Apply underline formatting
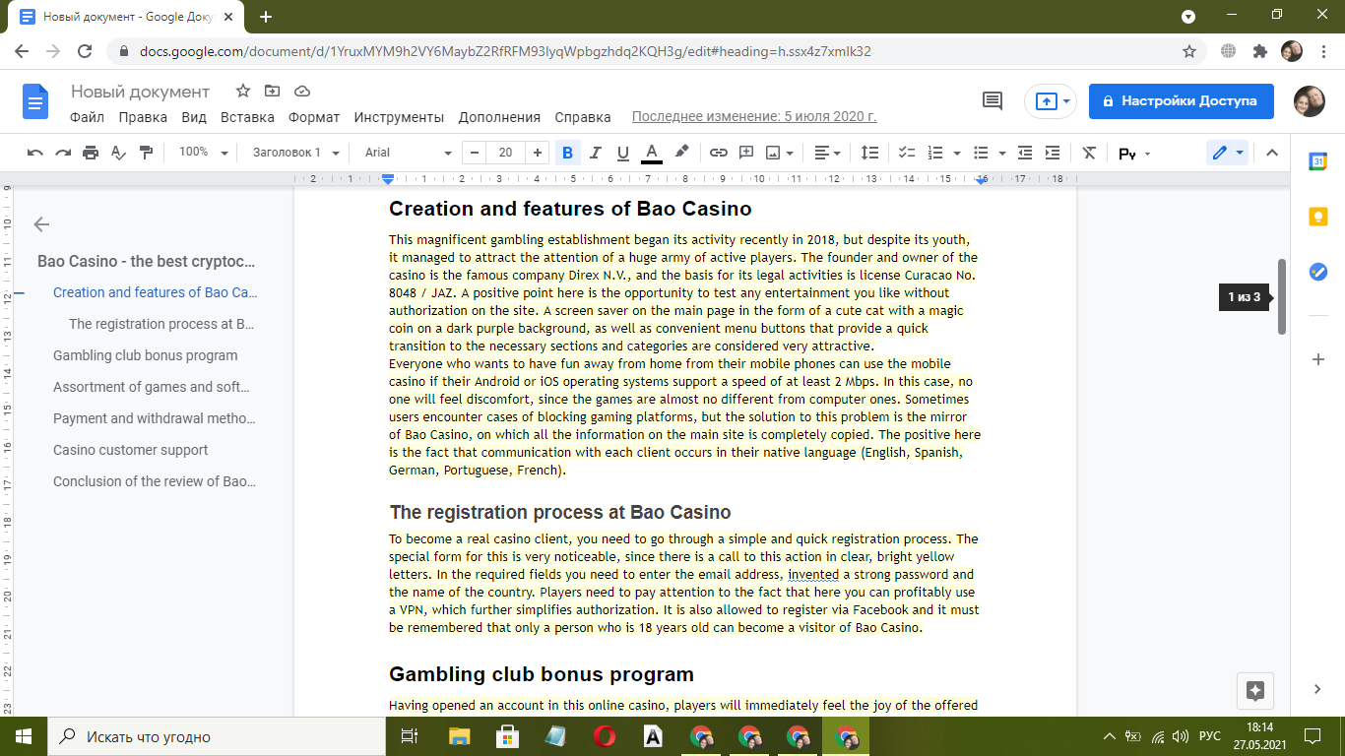Image resolution: width=1345 pixels, height=756 pixels. [622, 153]
